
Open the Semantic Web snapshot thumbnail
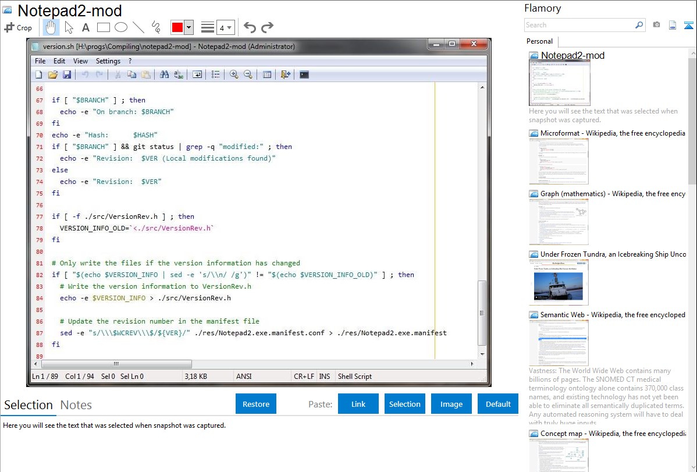[559, 342]
